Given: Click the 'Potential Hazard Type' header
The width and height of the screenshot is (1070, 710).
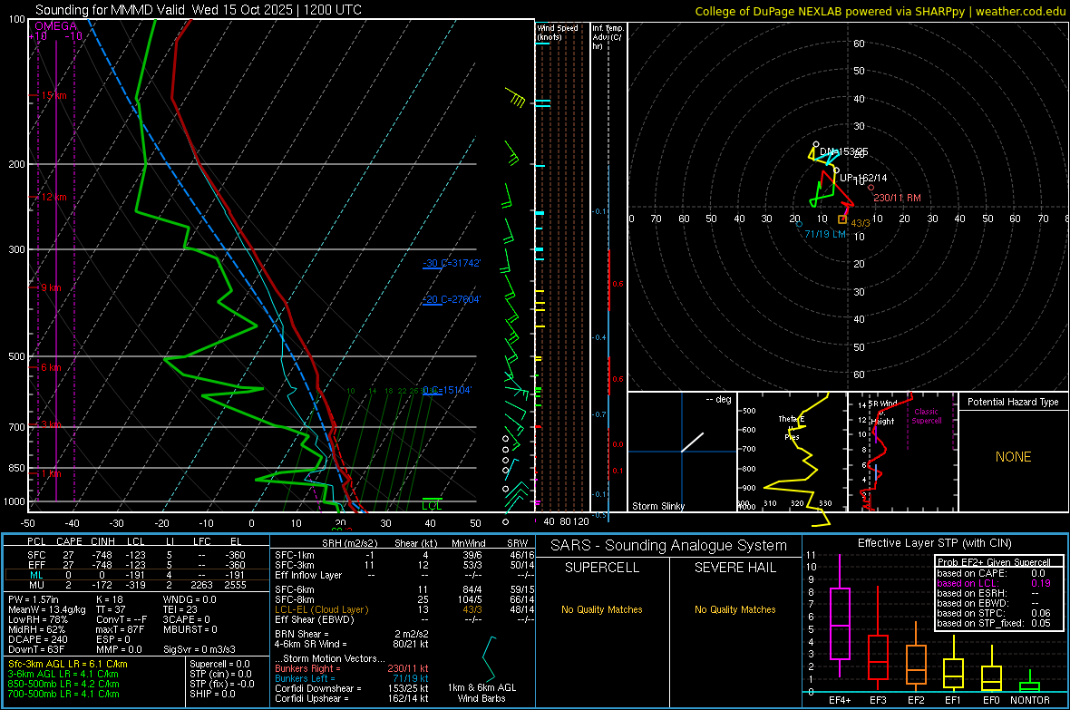Looking at the screenshot, I should tap(1013, 402).
